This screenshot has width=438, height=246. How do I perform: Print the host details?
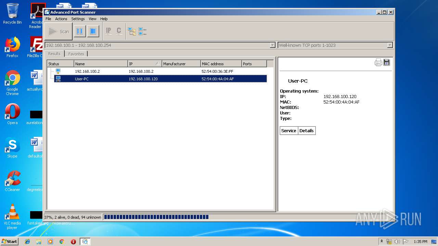click(x=378, y=62)
